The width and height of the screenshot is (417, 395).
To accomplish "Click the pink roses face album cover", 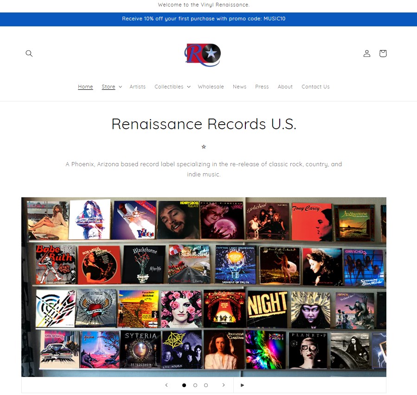I will click(181, 309).
